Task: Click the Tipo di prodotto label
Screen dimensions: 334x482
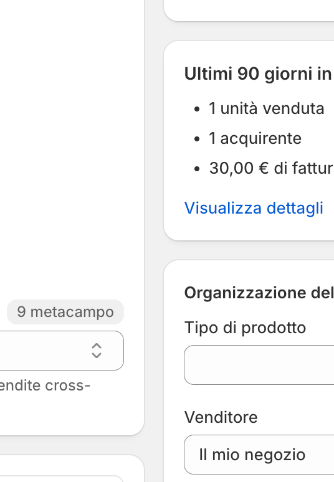Action: pos(245,328)
